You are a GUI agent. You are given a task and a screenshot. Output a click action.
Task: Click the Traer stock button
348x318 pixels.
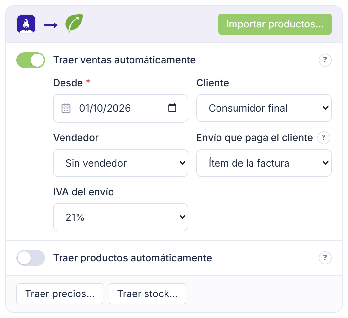148,294
